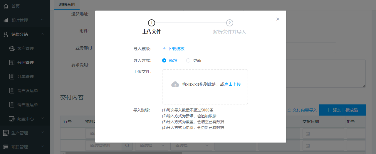Click the 首页 home icon
Viewport: 376px width, 154px height.
(6, 6)
